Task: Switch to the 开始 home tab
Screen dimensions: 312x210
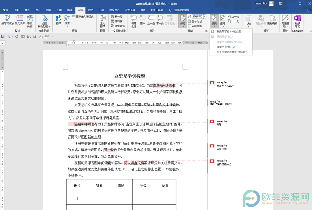Action: tap(17, 10)
